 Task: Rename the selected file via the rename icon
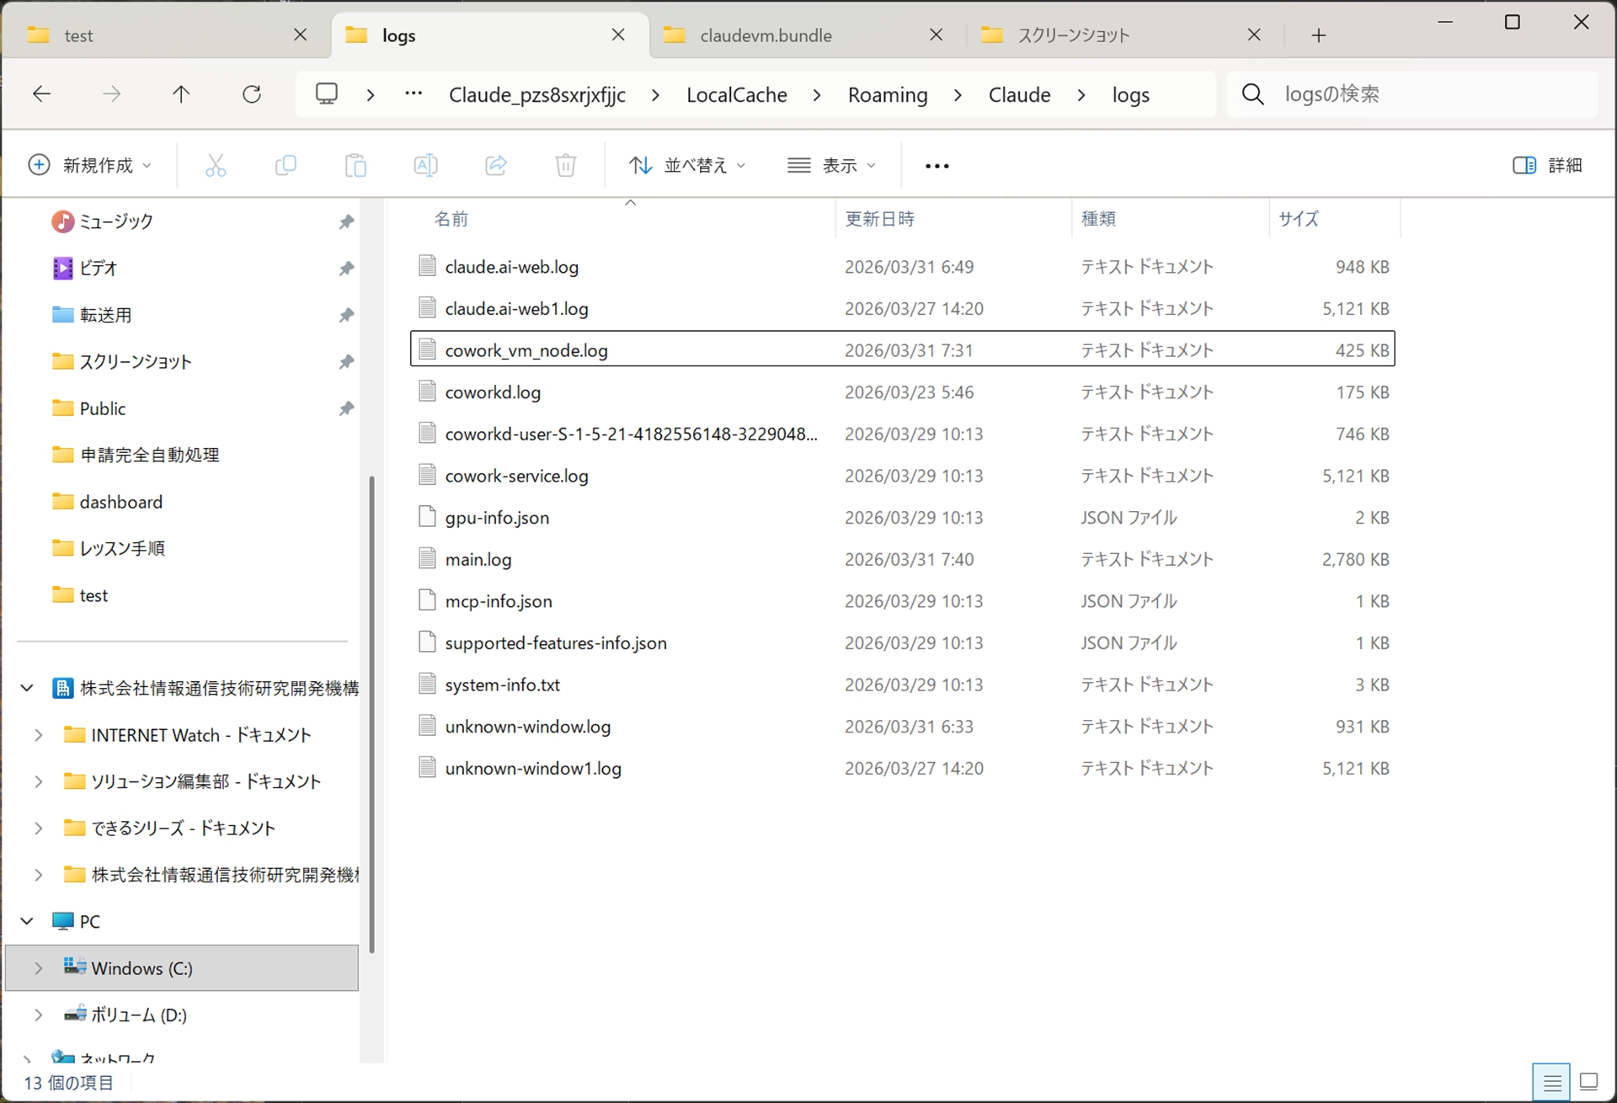pyautogui.click(x=426, y=165)
